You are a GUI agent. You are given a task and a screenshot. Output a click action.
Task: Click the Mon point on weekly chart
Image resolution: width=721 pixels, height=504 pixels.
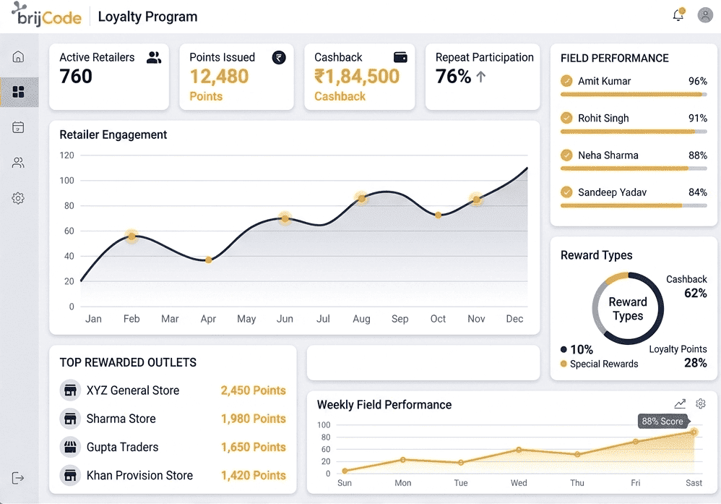pyautogui.click(x=403, y=459)
